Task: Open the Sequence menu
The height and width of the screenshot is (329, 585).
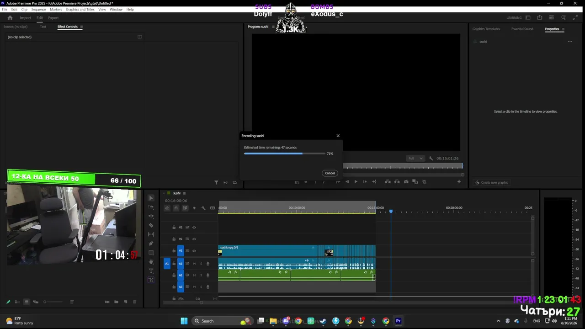Action: coord(38,9)
